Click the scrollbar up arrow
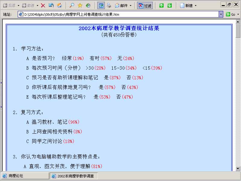 coord(238,22)
